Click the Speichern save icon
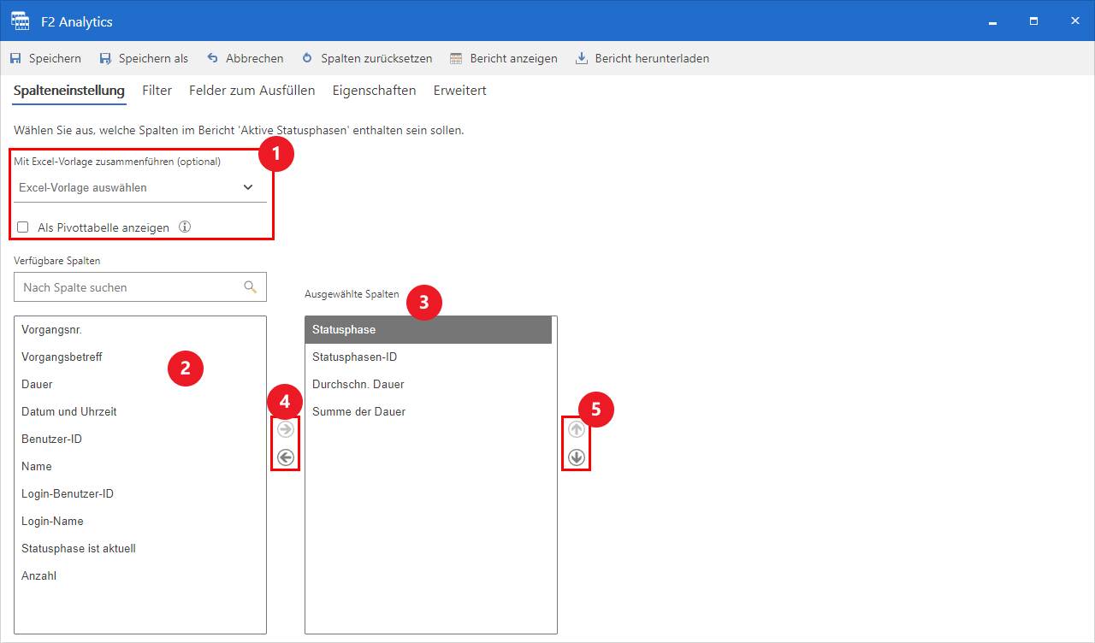Screen dimensions: 1095x643 [17, 58]
